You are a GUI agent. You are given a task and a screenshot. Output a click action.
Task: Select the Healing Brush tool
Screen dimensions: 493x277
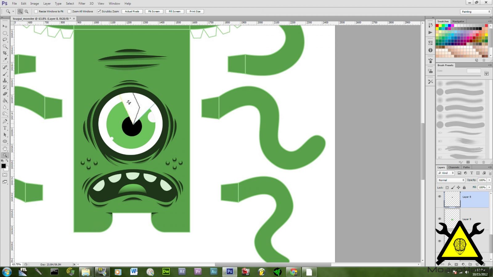[x=5, y=67]
